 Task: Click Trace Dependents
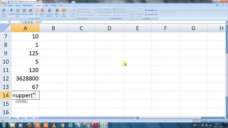pos(104,12)
